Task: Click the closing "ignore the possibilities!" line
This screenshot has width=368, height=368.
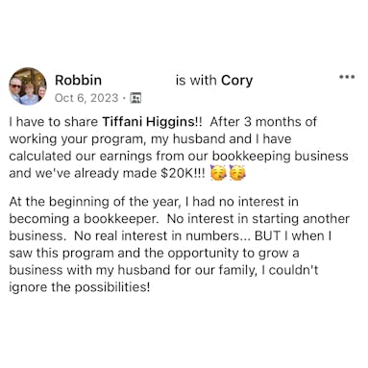Action: pos(80,287)
